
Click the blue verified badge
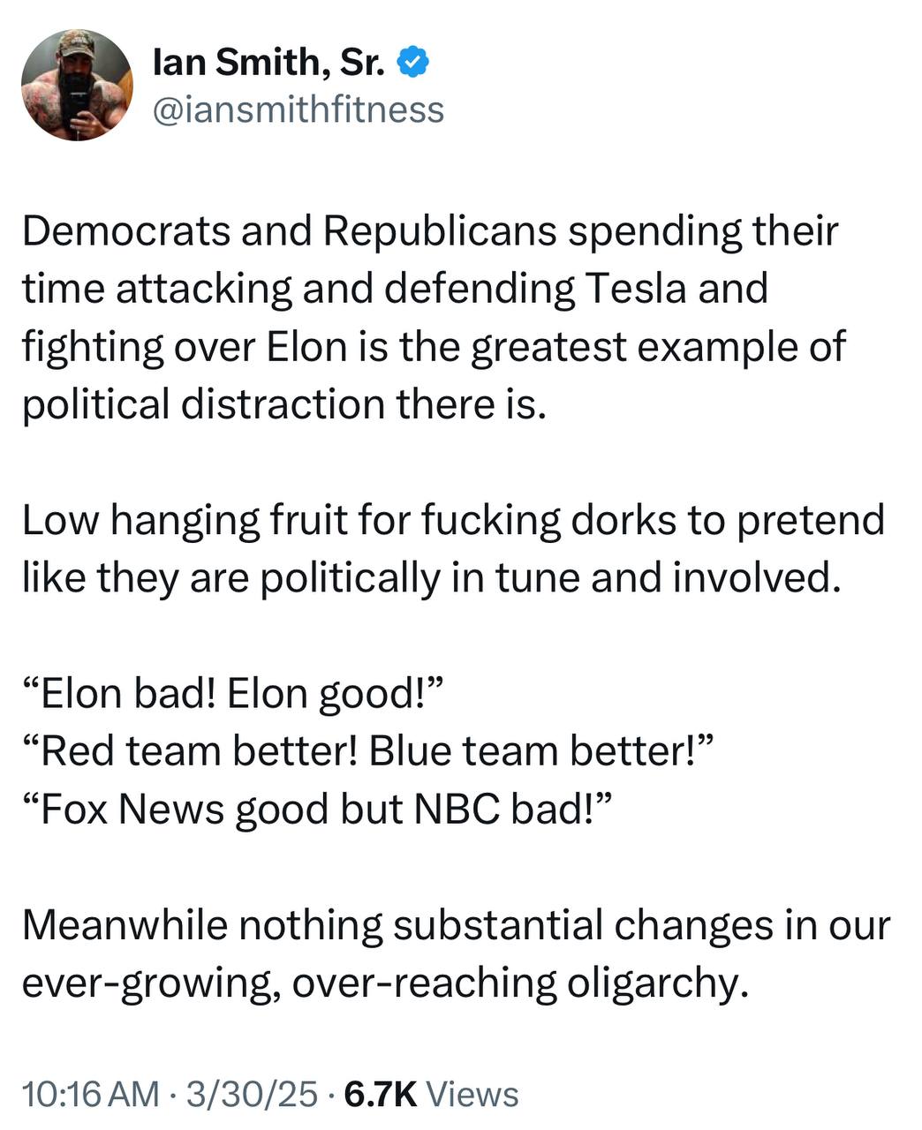coord(413,62)
